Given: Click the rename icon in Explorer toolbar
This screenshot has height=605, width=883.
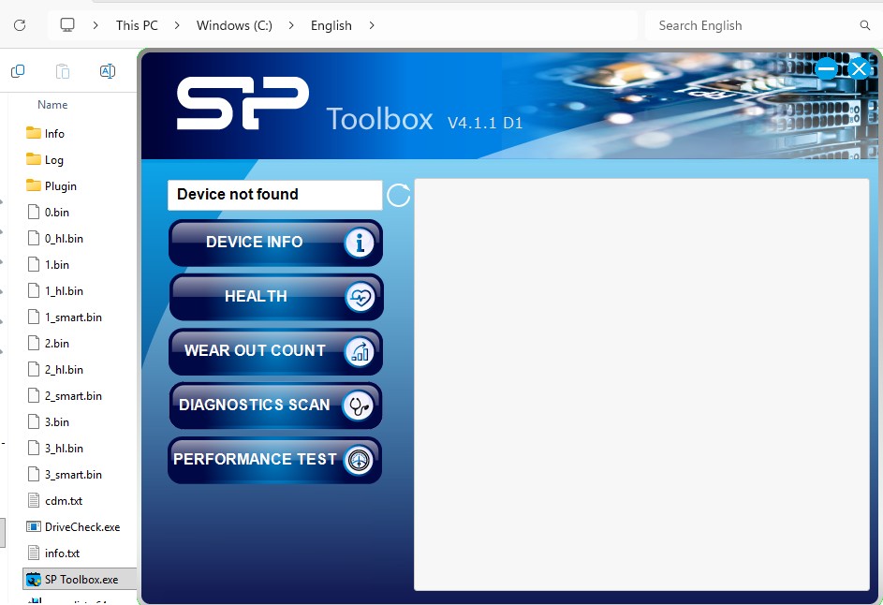Looking at the screenshot, I should click(x=108, y=71).
